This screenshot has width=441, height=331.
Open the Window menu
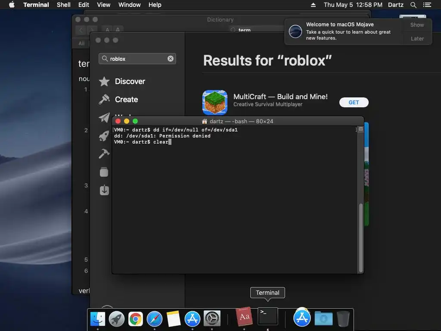129,5
